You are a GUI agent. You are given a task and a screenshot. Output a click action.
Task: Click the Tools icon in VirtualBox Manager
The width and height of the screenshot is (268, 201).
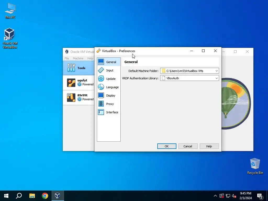click(x=71, y=68)
